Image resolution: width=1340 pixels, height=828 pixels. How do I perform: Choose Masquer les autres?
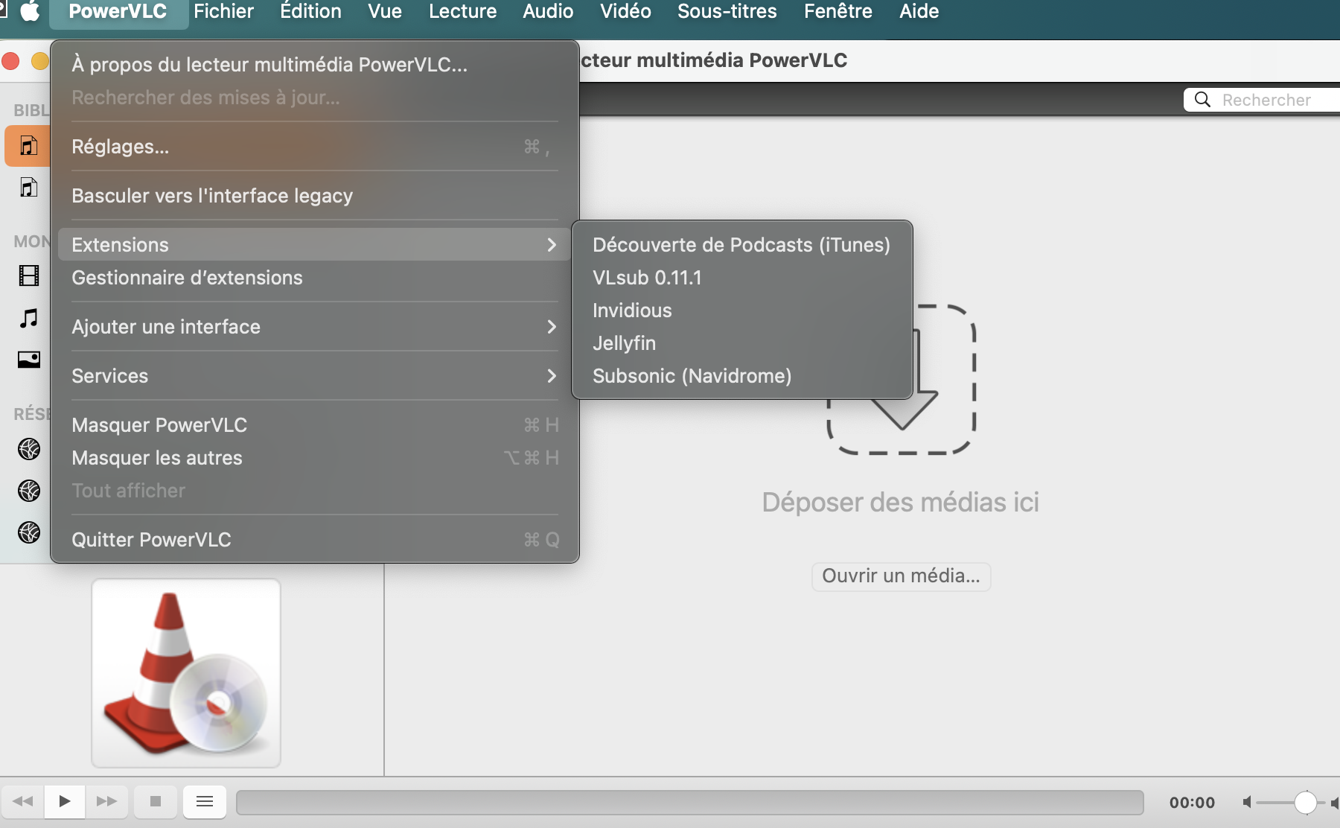pos(314,458)
